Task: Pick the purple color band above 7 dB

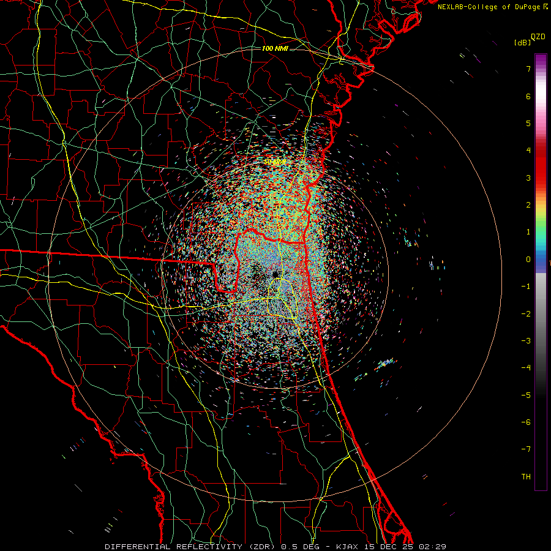Action: click(x=541, y=58)
